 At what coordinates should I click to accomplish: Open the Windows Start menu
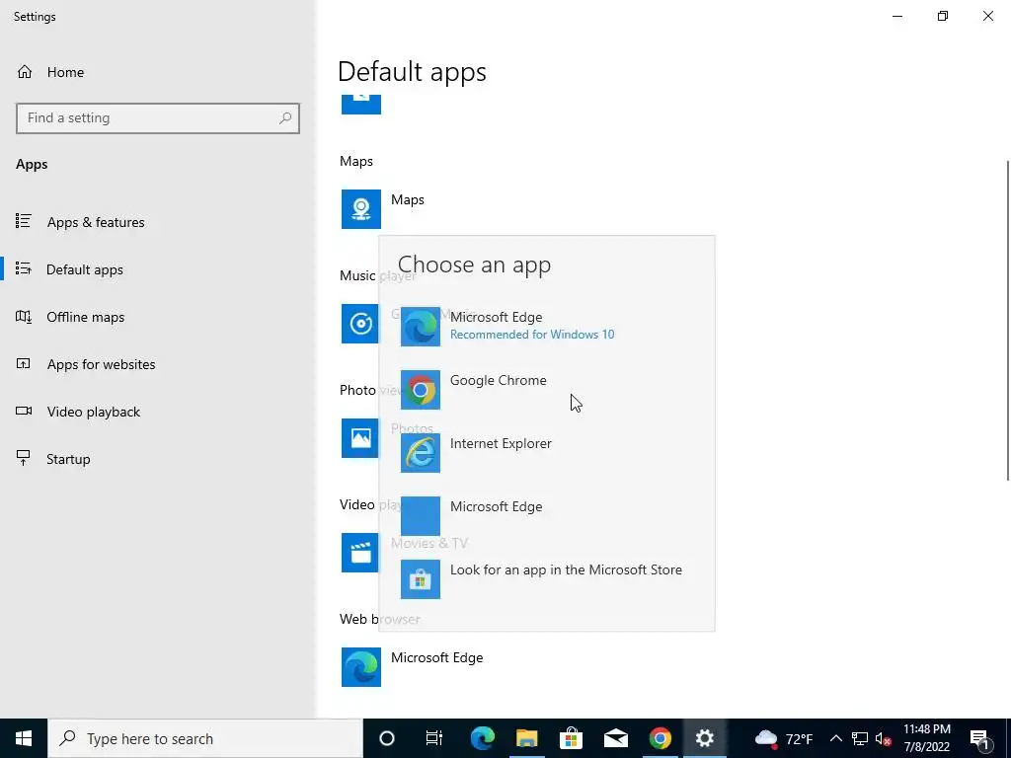pyautogui.click(x=24, y=738)
